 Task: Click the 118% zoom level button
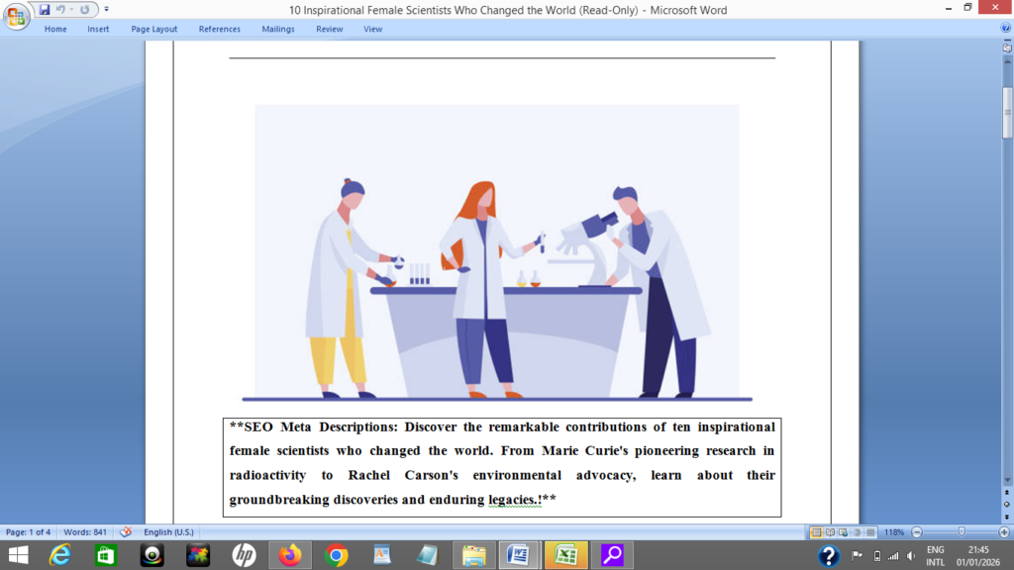click(894, 532)
